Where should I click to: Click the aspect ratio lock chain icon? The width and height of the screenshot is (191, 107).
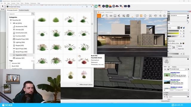coord(174,47)
